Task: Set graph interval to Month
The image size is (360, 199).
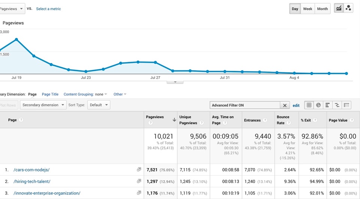Action: [322, 9]
